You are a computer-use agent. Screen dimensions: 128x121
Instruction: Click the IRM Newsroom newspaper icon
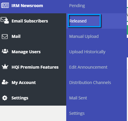click(x=5, y=5)
